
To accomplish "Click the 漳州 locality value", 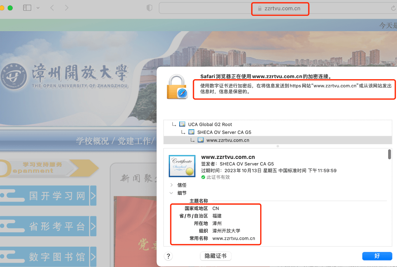I will (217, 223).
